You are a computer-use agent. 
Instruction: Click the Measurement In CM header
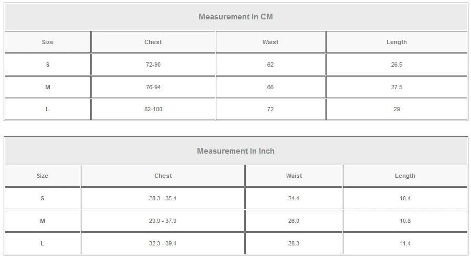[x=236, y=17]
